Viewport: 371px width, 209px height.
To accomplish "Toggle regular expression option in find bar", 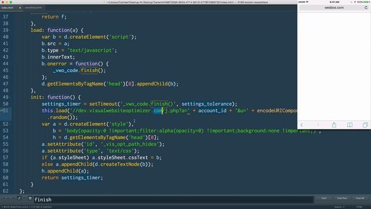I will 3,198.
